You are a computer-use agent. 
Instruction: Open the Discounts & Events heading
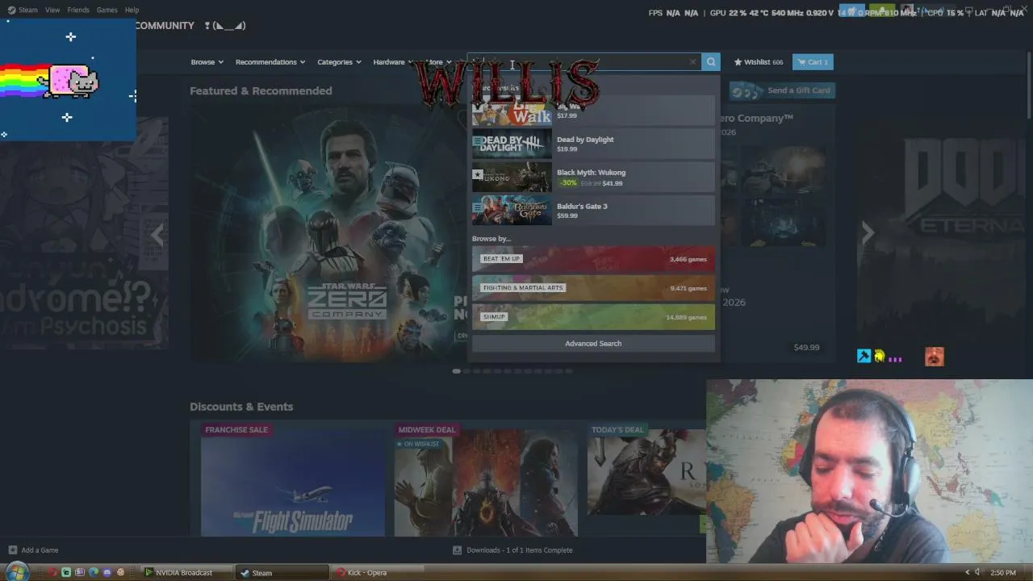[241, 407]
